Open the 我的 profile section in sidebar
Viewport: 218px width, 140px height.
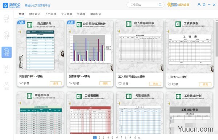point(7,86)
